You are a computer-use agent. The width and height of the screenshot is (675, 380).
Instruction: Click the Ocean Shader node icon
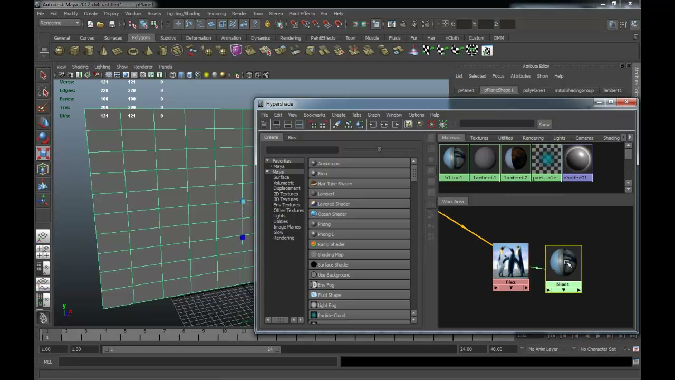[x=314, y=214]
